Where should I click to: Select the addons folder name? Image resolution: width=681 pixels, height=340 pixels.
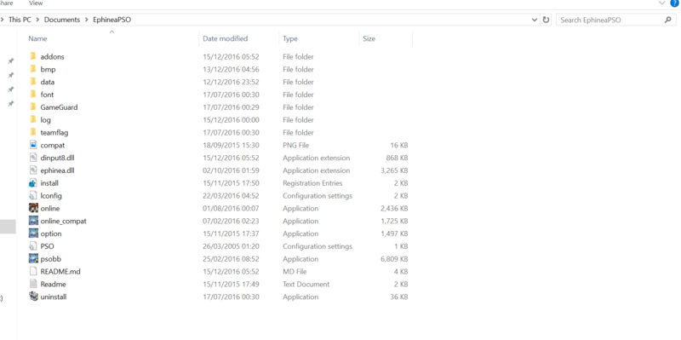(x=52, y=56)
